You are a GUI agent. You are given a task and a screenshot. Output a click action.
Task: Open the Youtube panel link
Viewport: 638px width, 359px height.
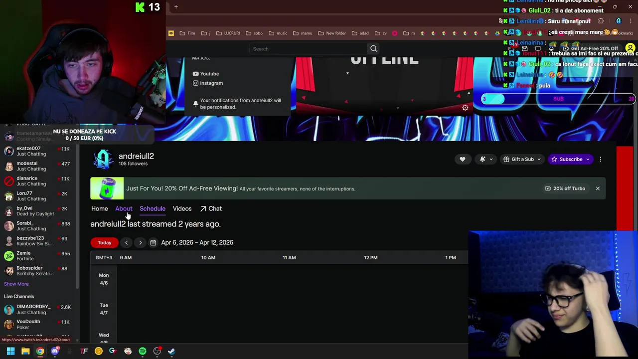[205, 74]
